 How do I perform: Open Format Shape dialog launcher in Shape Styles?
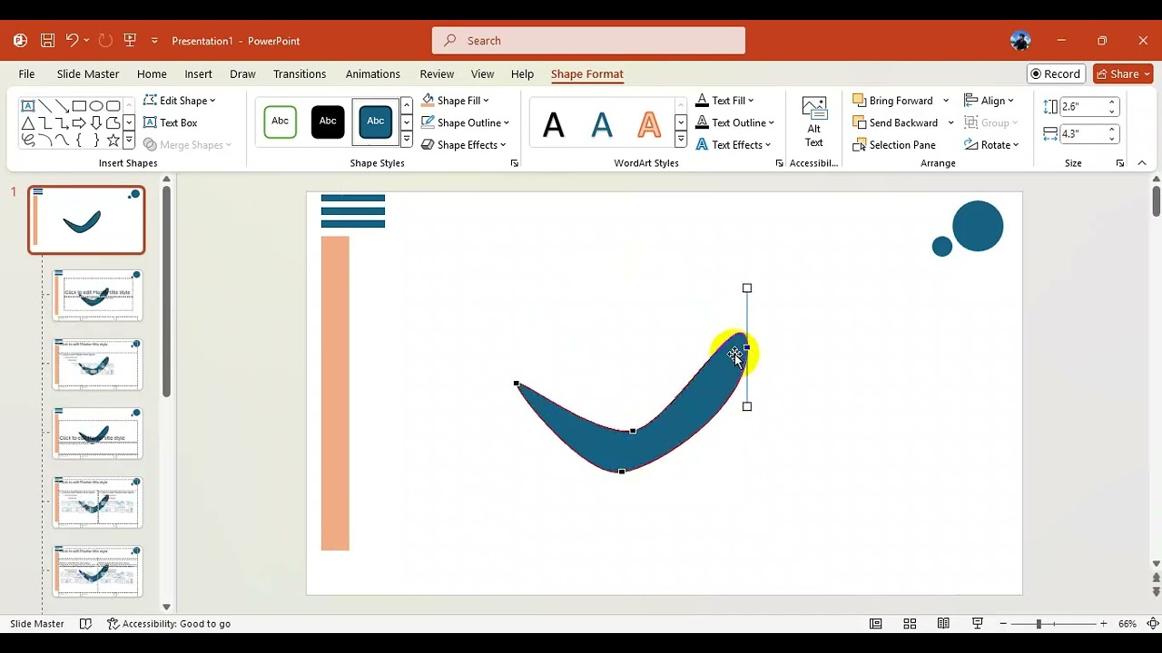pos(515,163)
